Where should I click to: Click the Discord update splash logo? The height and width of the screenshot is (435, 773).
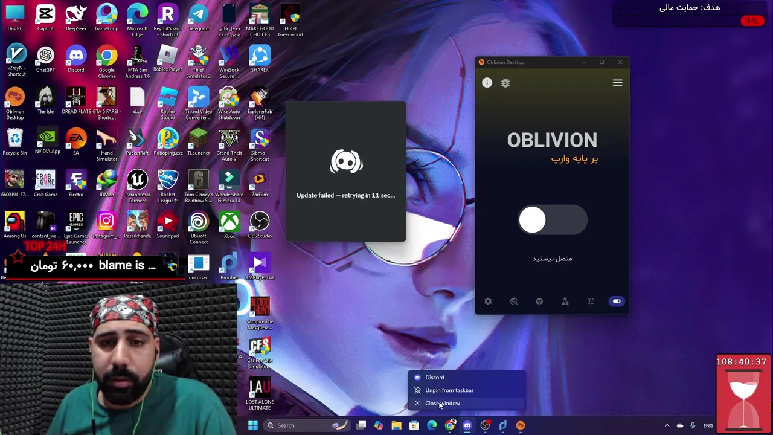tap(346, 161)
